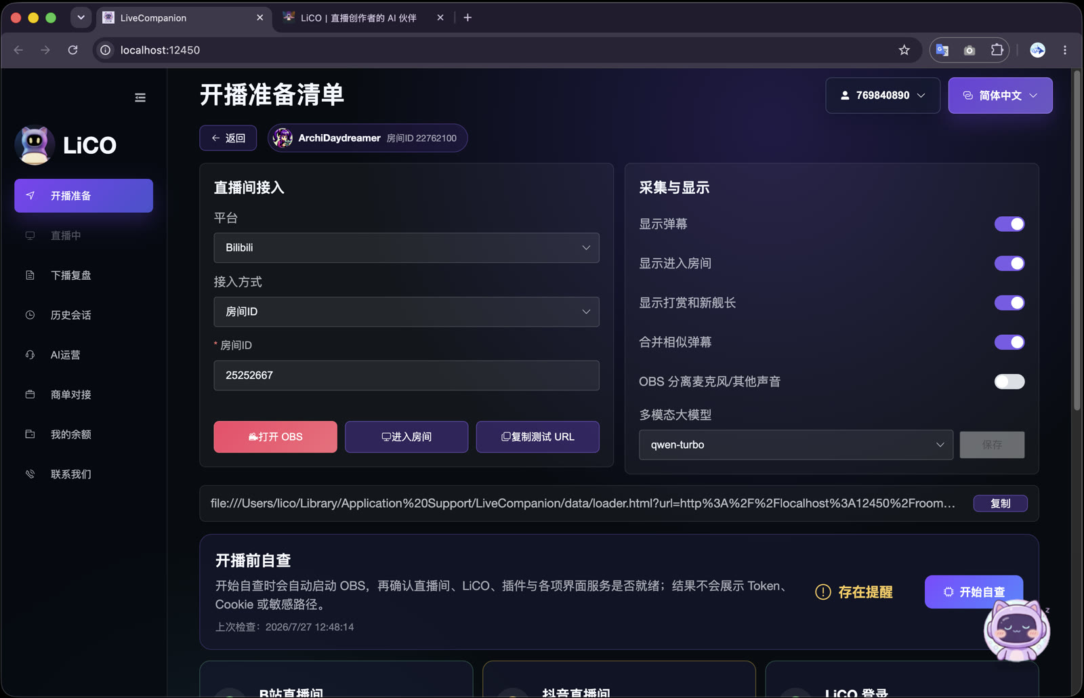
Task: Open the 769840890 account dropdown
Action: pos(883,96)
